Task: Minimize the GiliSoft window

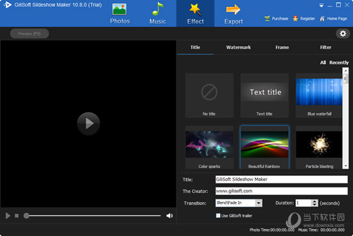Action: (x=330, y=5)
